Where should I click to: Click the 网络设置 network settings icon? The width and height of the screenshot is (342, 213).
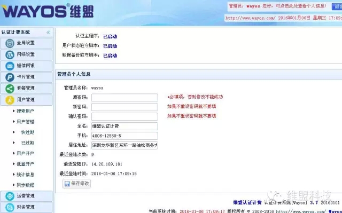(10, 54)
